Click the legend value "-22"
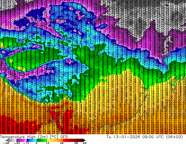Viewport: 186px width, 144px height. [x=17, y=143]
